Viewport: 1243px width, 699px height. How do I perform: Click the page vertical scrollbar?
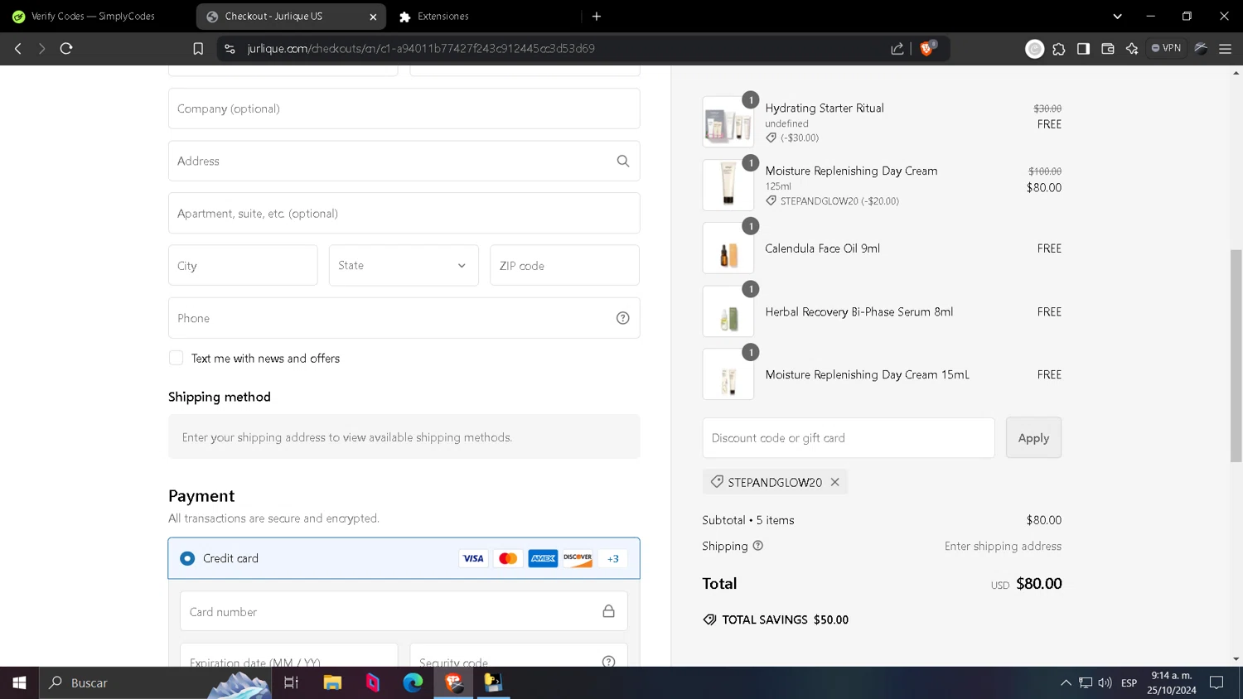pos(1236,356)
